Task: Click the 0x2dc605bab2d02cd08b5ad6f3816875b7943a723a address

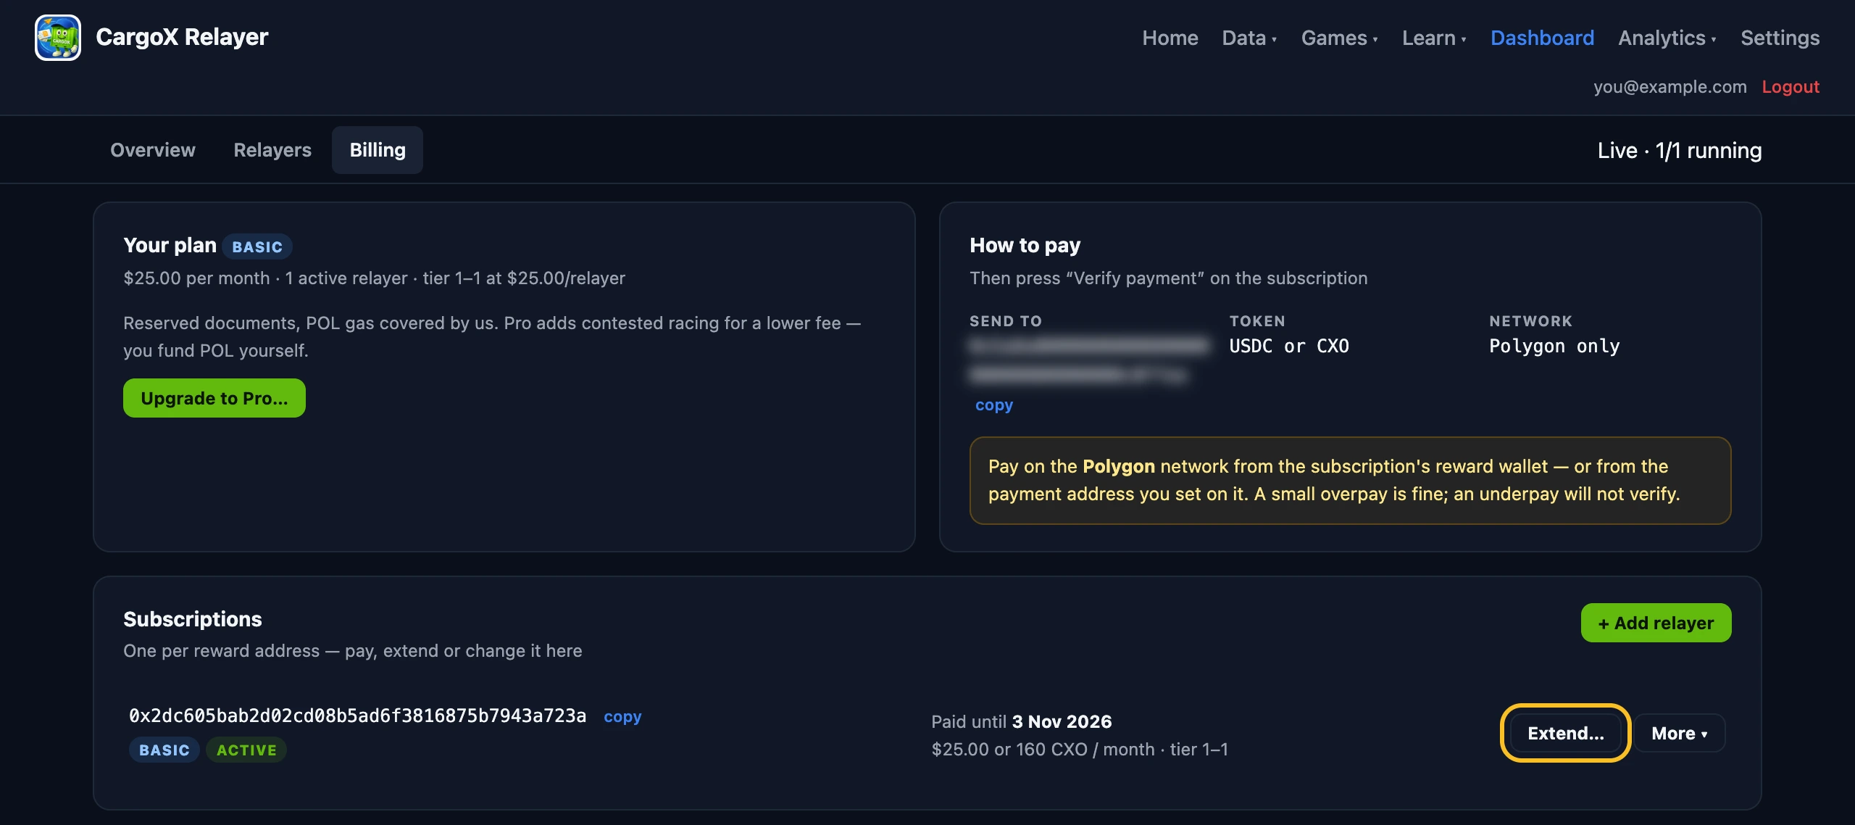Action: [357, 716]
